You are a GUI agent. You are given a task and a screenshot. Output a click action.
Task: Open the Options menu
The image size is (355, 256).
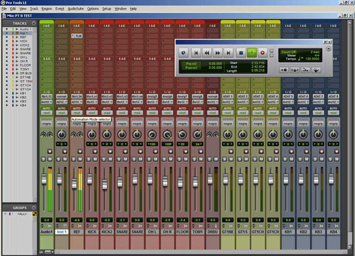(x=93, y=8)
